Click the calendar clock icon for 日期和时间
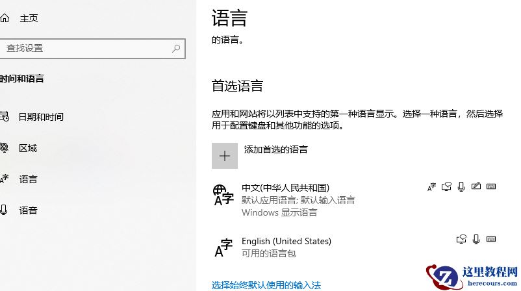Viewport: 521px width, 291px height. [x=5, y=117]
